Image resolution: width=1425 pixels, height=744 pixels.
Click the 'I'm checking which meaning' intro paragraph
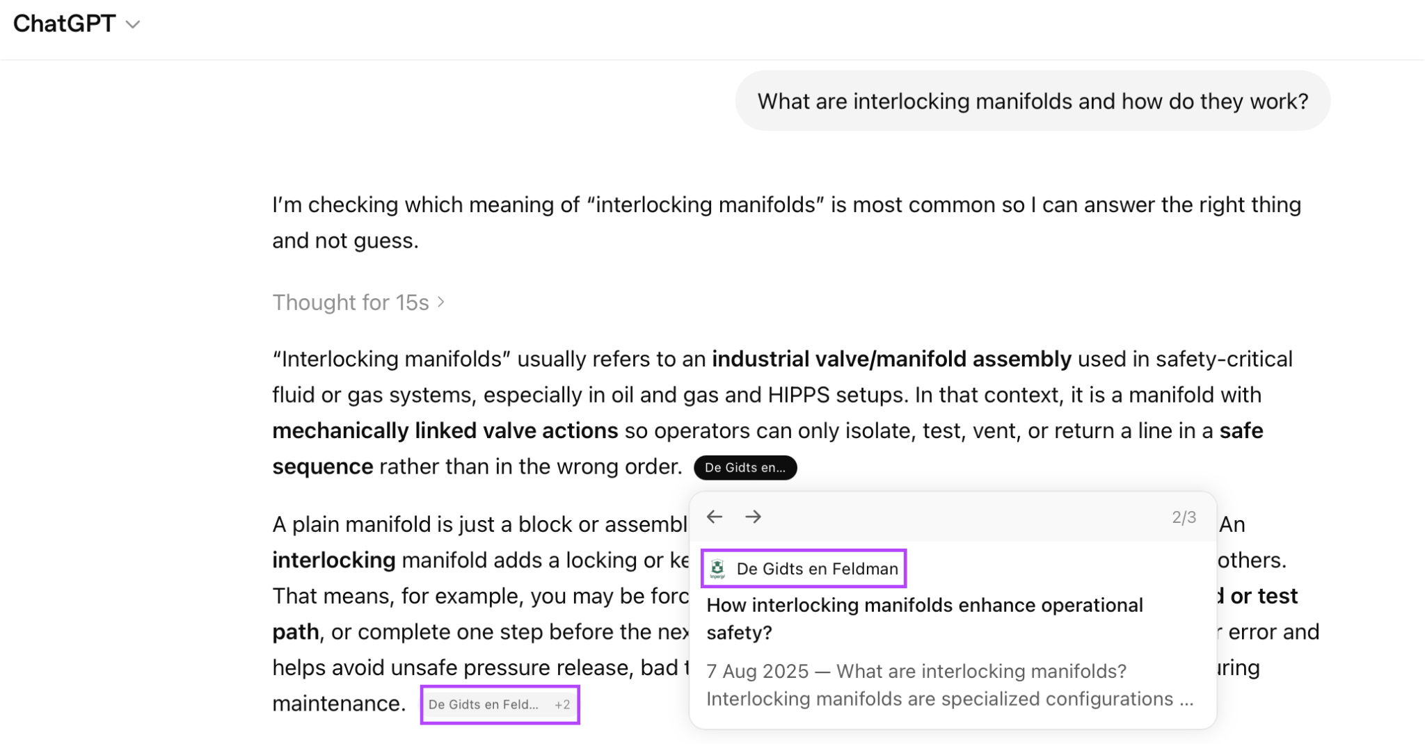coord(786,223)
